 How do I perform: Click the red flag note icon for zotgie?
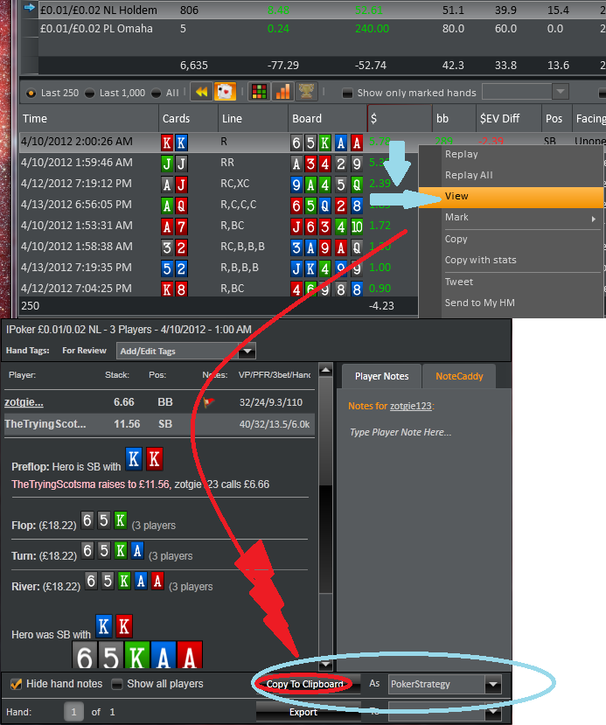(209, 401)
